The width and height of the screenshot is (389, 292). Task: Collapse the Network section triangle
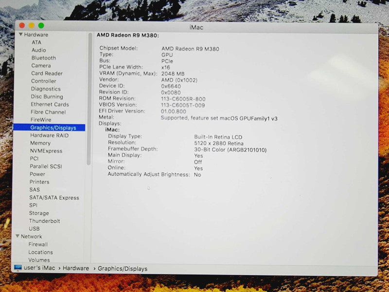click(x=18, y=236)
